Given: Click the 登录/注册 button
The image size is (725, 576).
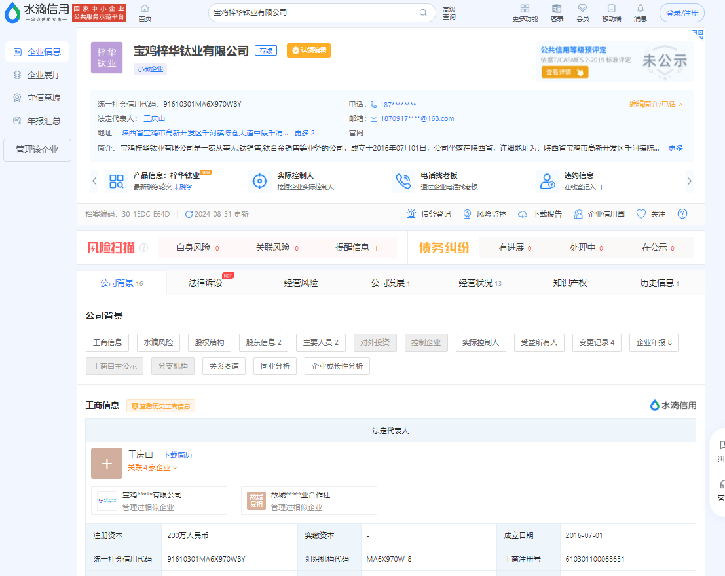Looking at the screenshot, I should pyautogui.click(x=682, y=13).
